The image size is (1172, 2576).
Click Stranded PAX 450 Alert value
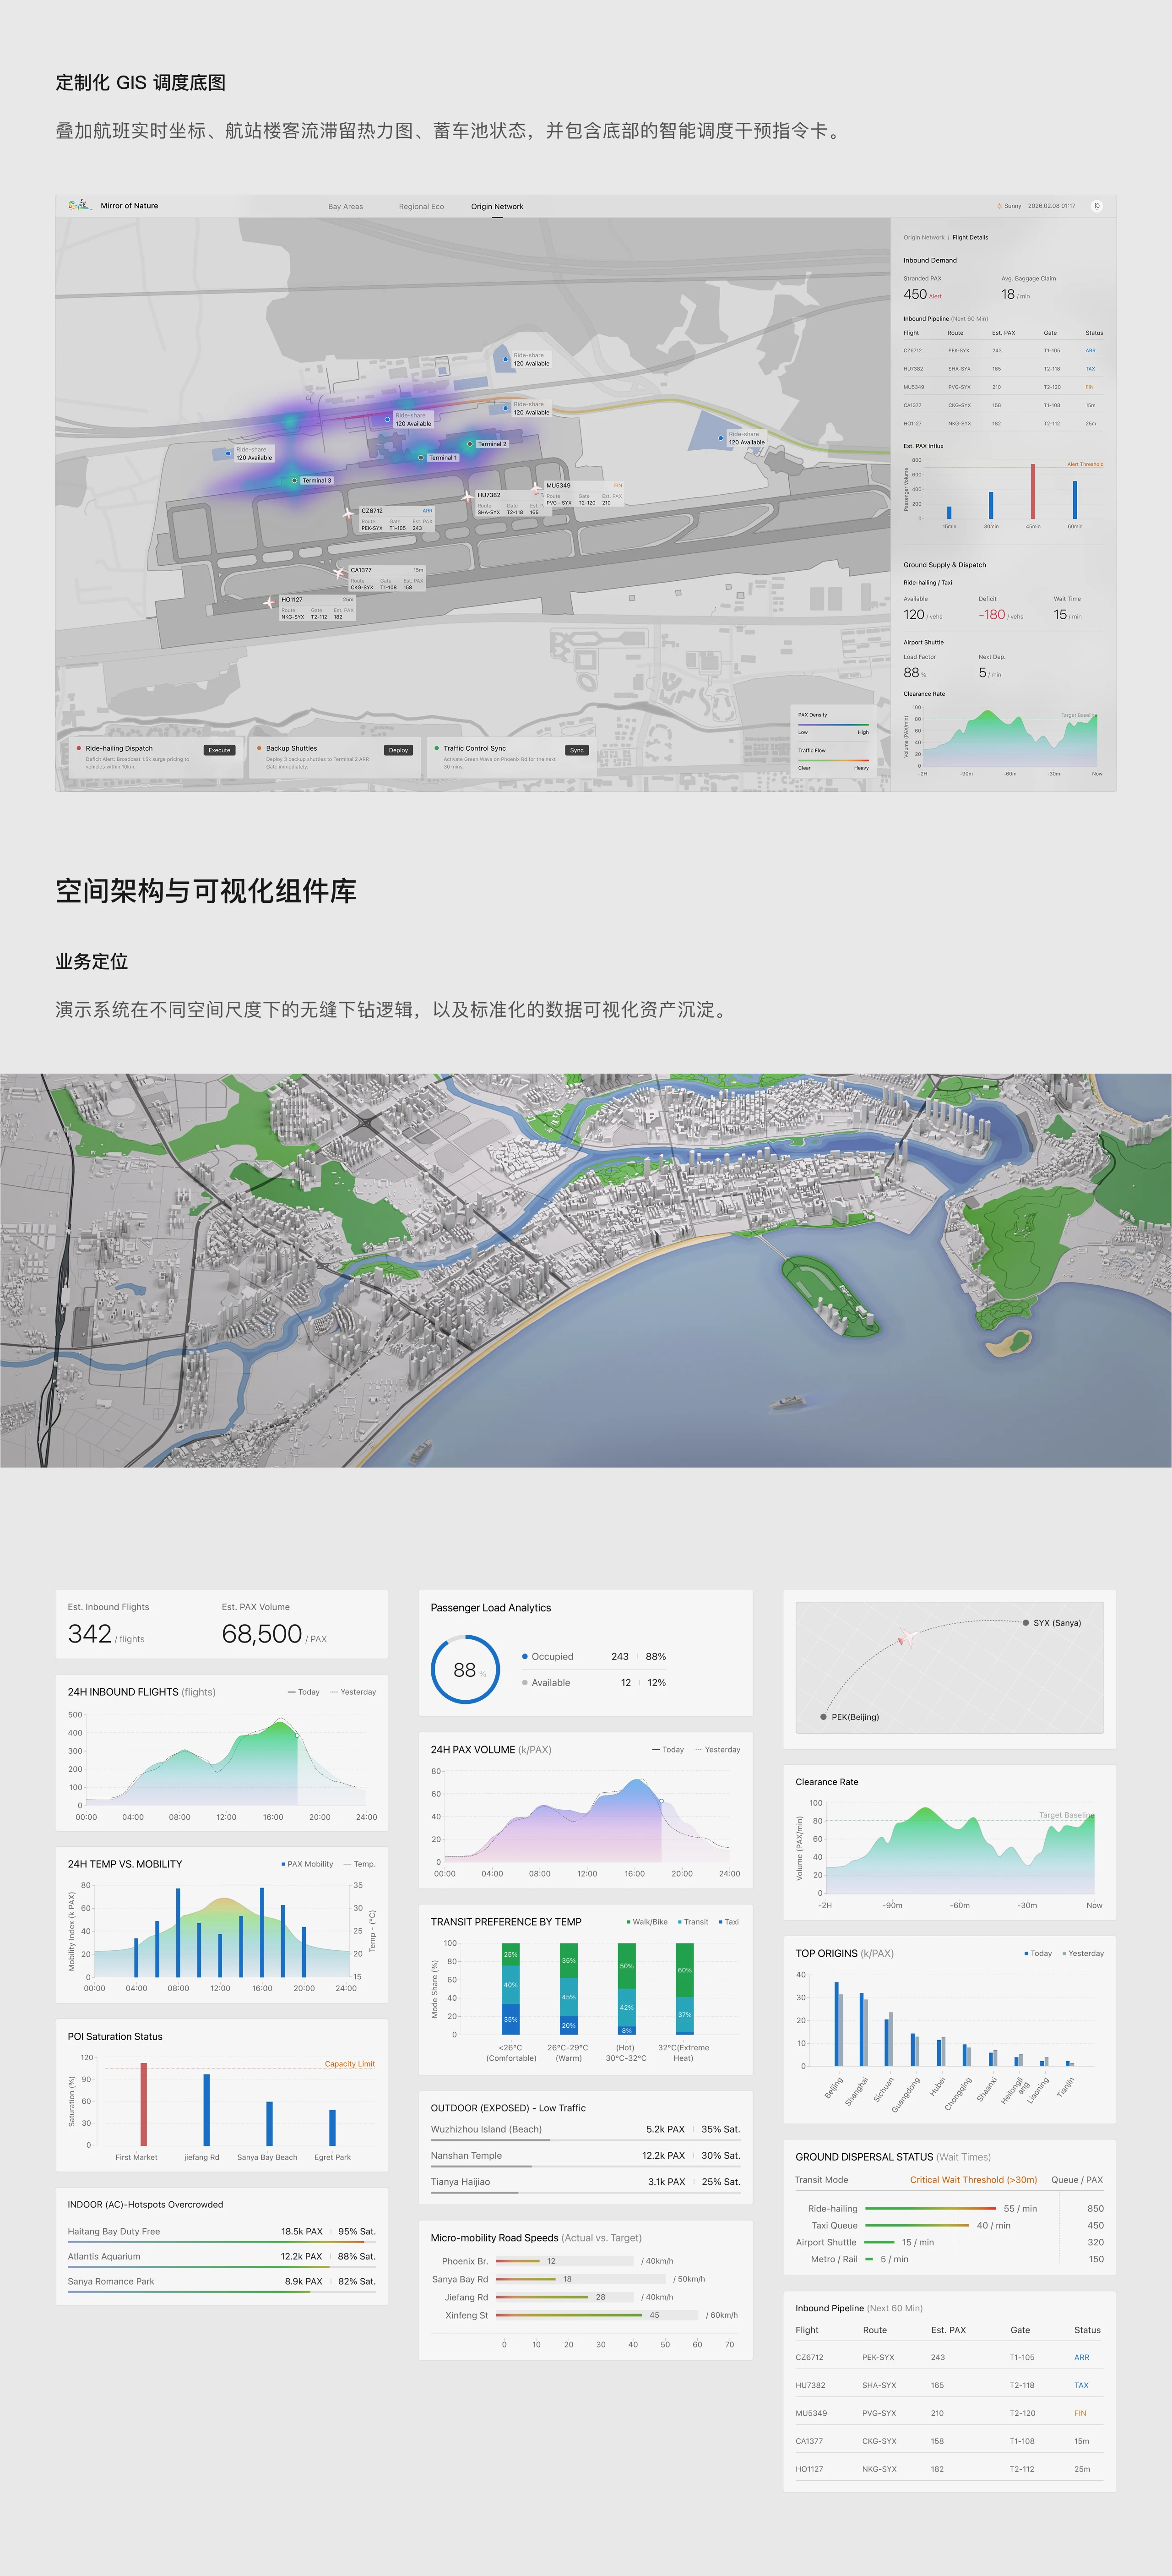pos(922,295)
